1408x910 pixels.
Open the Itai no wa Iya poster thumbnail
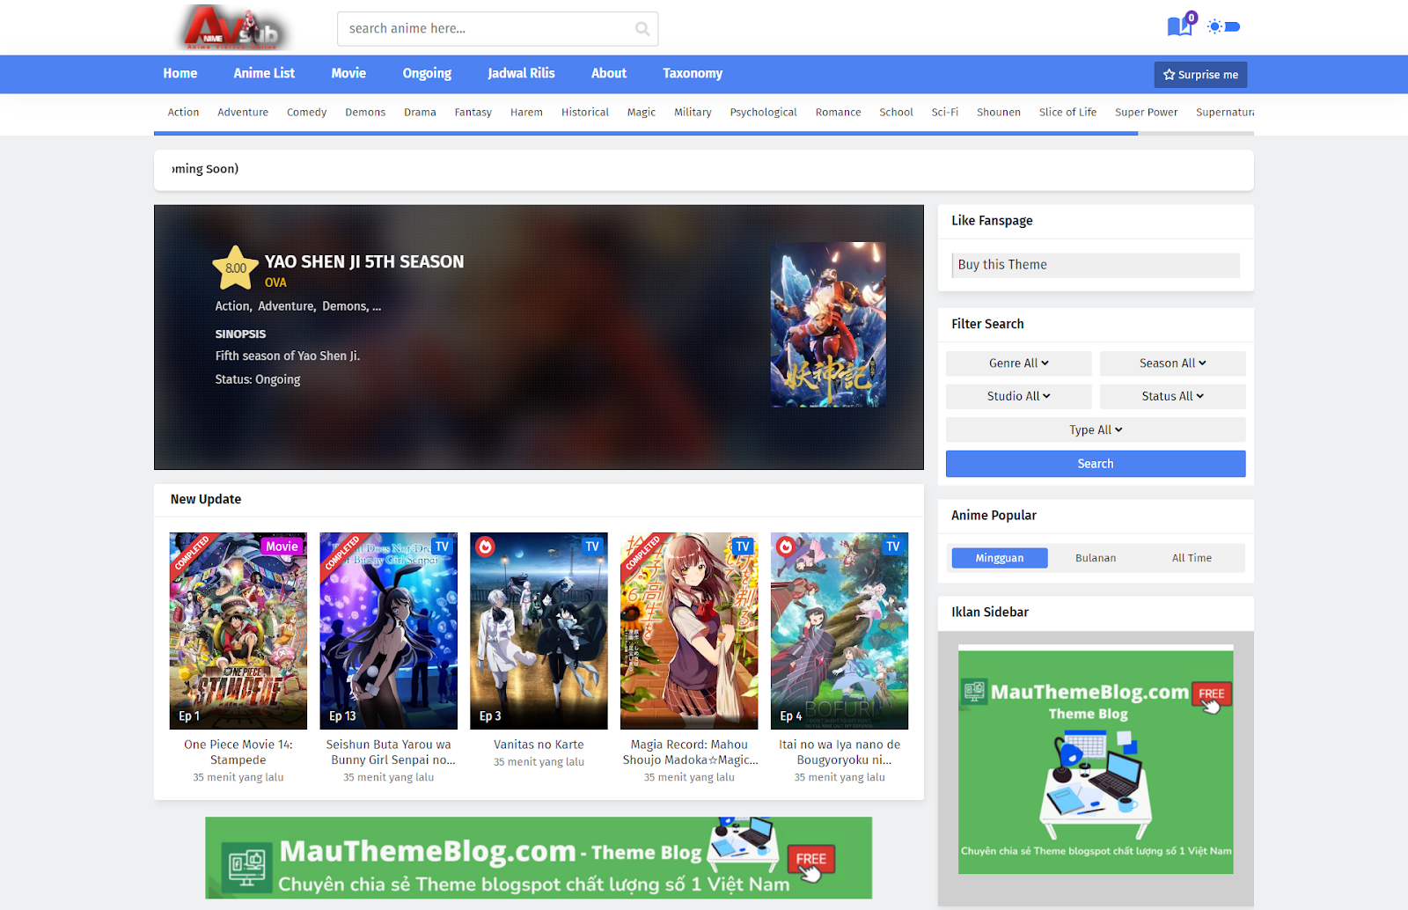point(840,631)
